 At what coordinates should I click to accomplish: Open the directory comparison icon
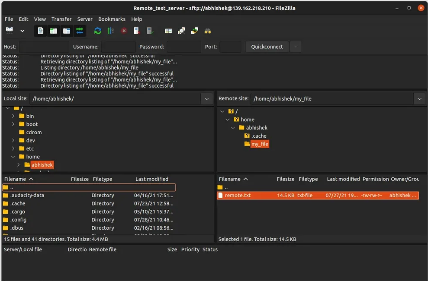tap(182, 31)
